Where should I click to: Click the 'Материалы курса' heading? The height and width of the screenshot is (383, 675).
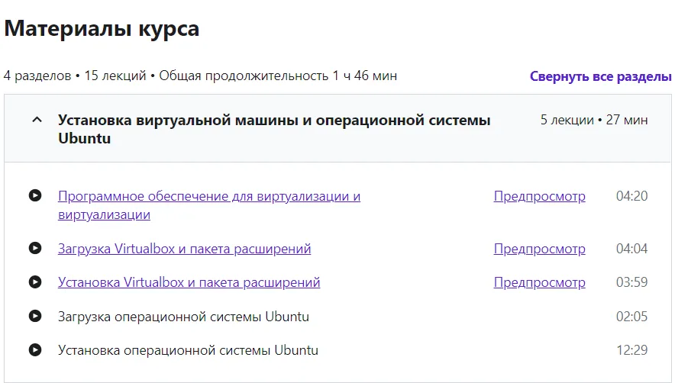click(102, 29)
